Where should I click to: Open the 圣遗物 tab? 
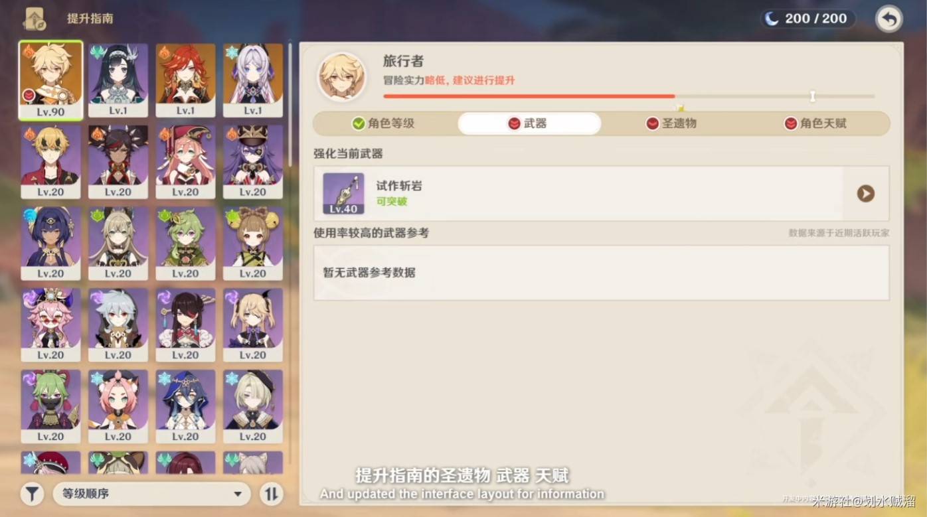(x=671, y=123)
